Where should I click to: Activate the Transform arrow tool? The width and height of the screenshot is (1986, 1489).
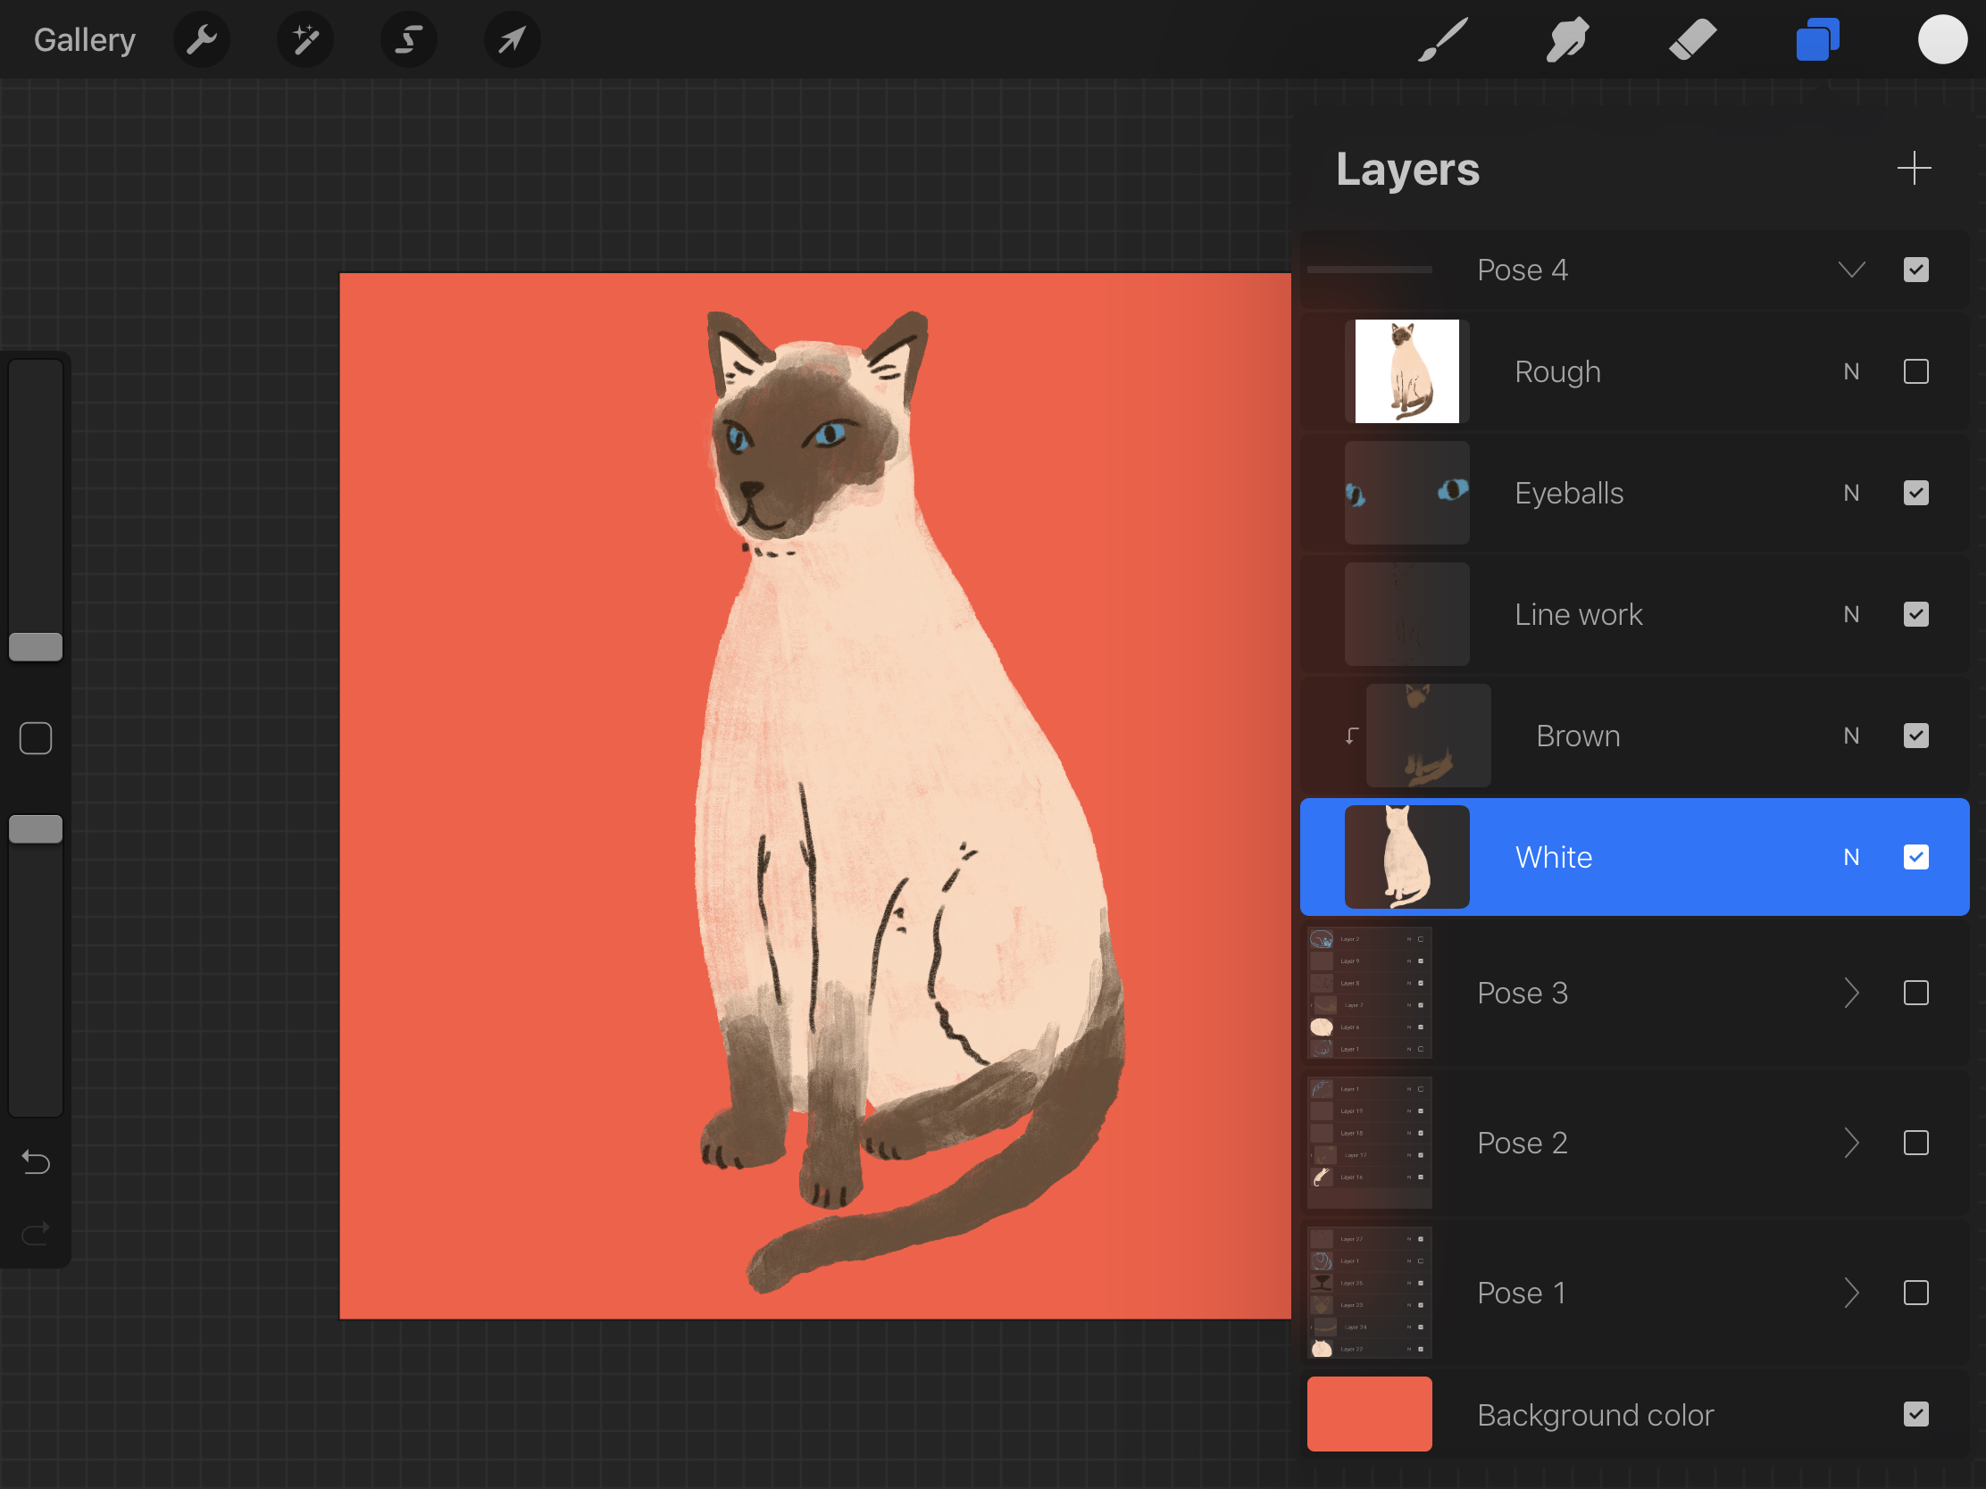[512, 39]
